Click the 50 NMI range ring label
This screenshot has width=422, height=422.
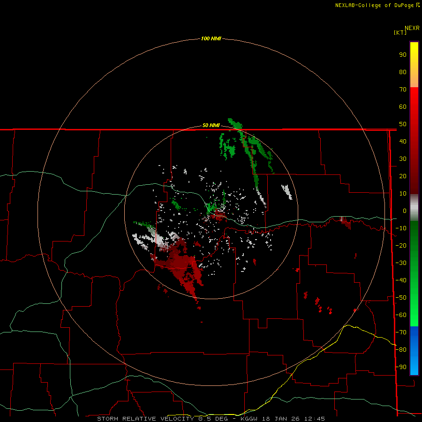click(x=211, y=125)
